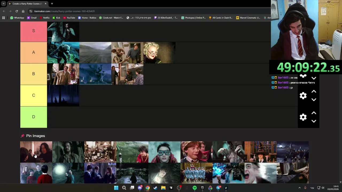Open the All Cards in Clash Royale bookmark
Image resolution: width=342 pixels, height=192 pixels.
(221, 18)
